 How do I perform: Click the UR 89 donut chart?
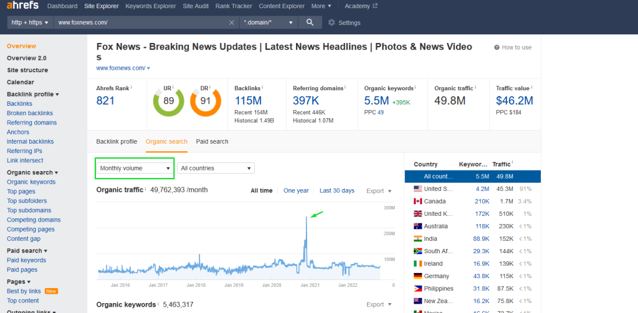[168, 101]
